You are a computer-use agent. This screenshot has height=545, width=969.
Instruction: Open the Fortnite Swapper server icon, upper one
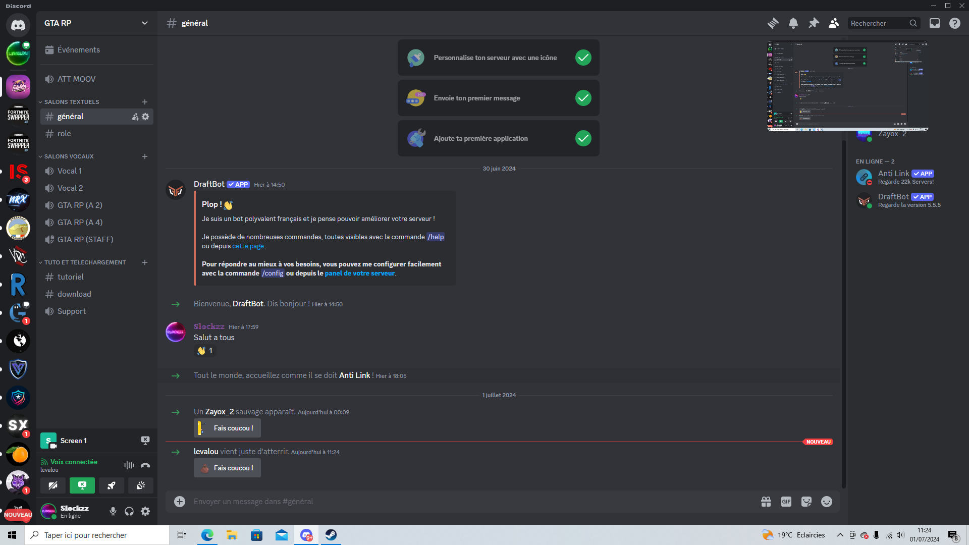click(18, 115)
